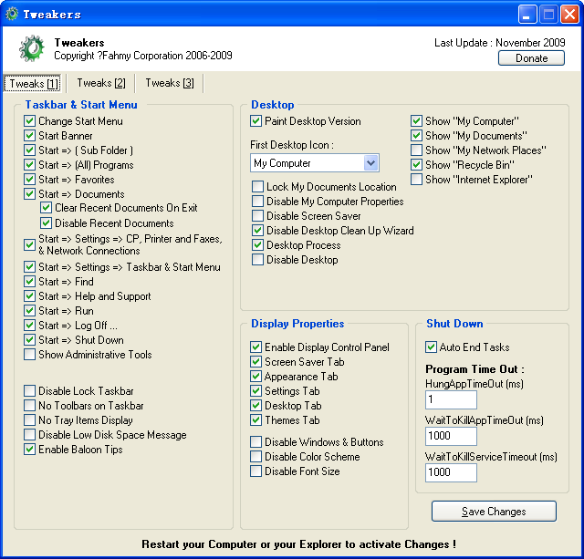Viewport: 584px width, 559px height.
Task: Uncheck Enable Baloon Tips
Action: pos(29,450)
